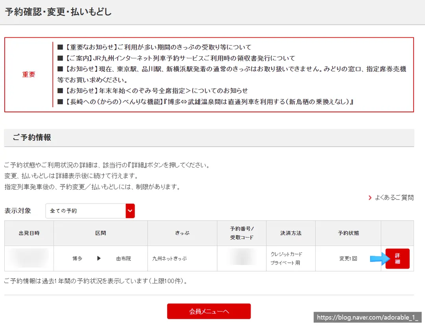Open notice about 東京駅、品川駅、新横浜駅発着

(232, 75)
